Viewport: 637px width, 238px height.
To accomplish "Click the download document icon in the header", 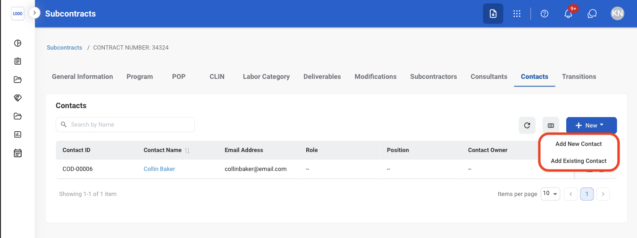I will (x=493, y=14).
